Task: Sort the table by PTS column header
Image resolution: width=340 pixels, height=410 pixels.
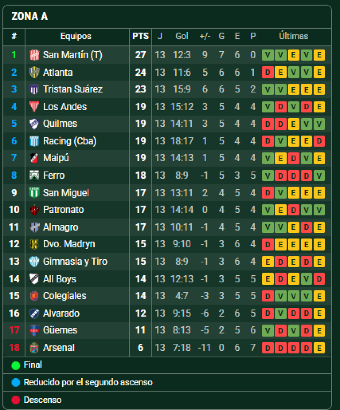Action: click(141, 36)
